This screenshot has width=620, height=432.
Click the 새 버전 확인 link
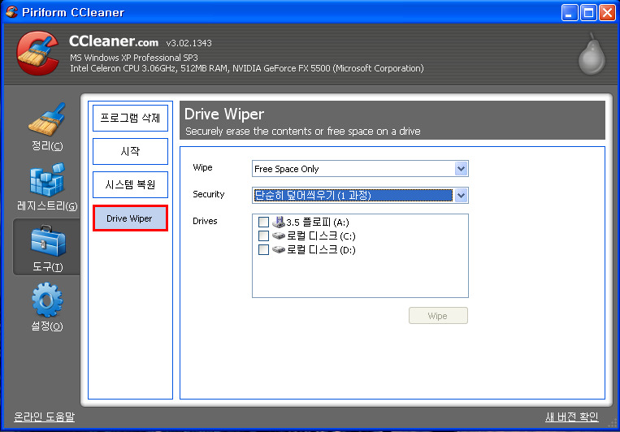point(572,417)
